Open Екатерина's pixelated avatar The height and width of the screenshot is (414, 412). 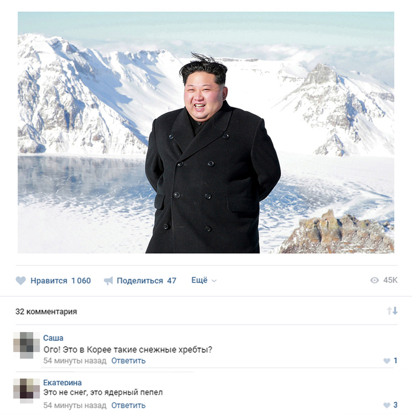pos(26,391)
